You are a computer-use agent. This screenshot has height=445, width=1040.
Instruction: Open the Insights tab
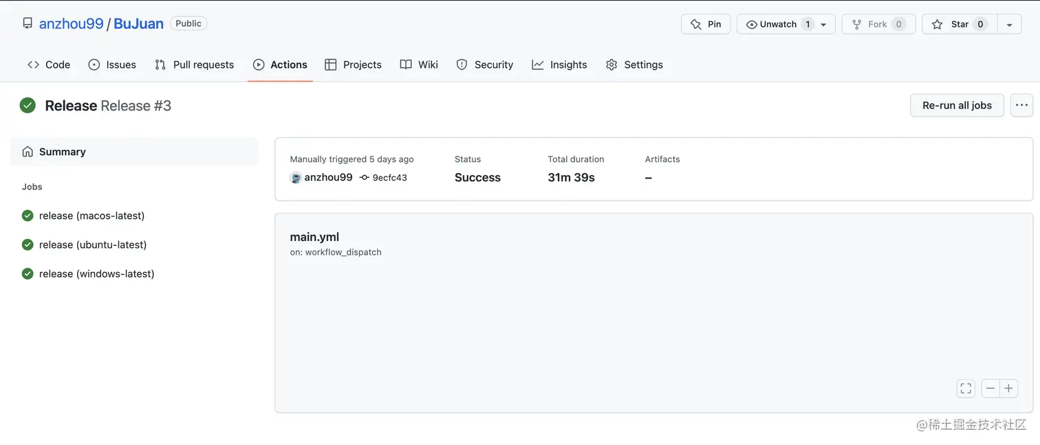[559, 65]
